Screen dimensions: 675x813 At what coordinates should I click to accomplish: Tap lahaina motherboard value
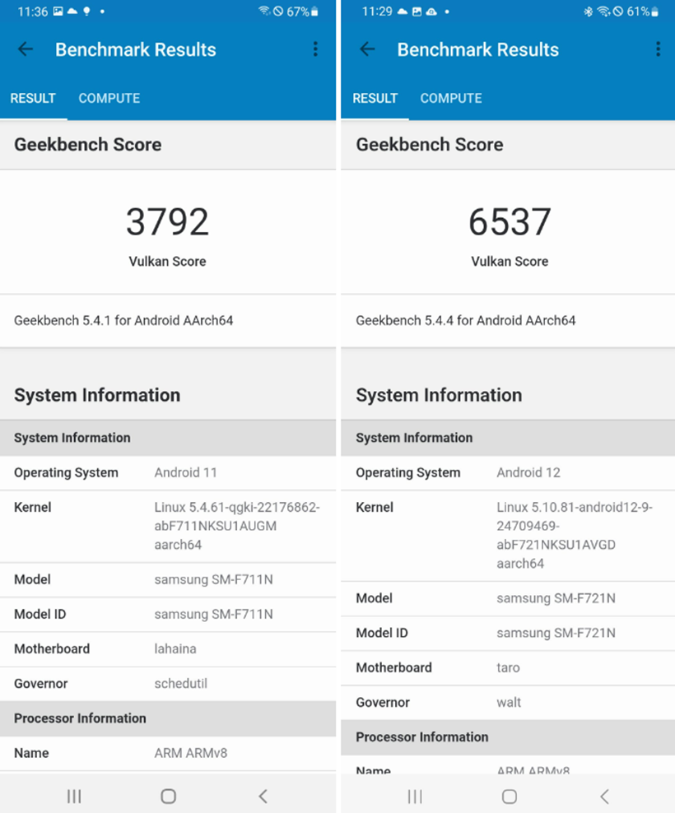(175, 648)
